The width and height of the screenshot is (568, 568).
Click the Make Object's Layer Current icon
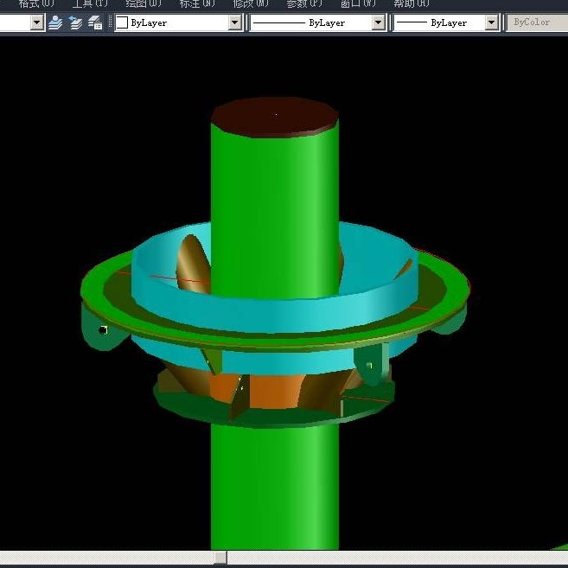(55, 22)
